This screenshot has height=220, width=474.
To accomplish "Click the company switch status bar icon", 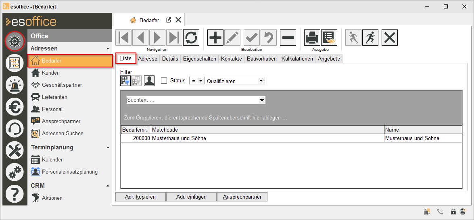I will click(427, 212).
